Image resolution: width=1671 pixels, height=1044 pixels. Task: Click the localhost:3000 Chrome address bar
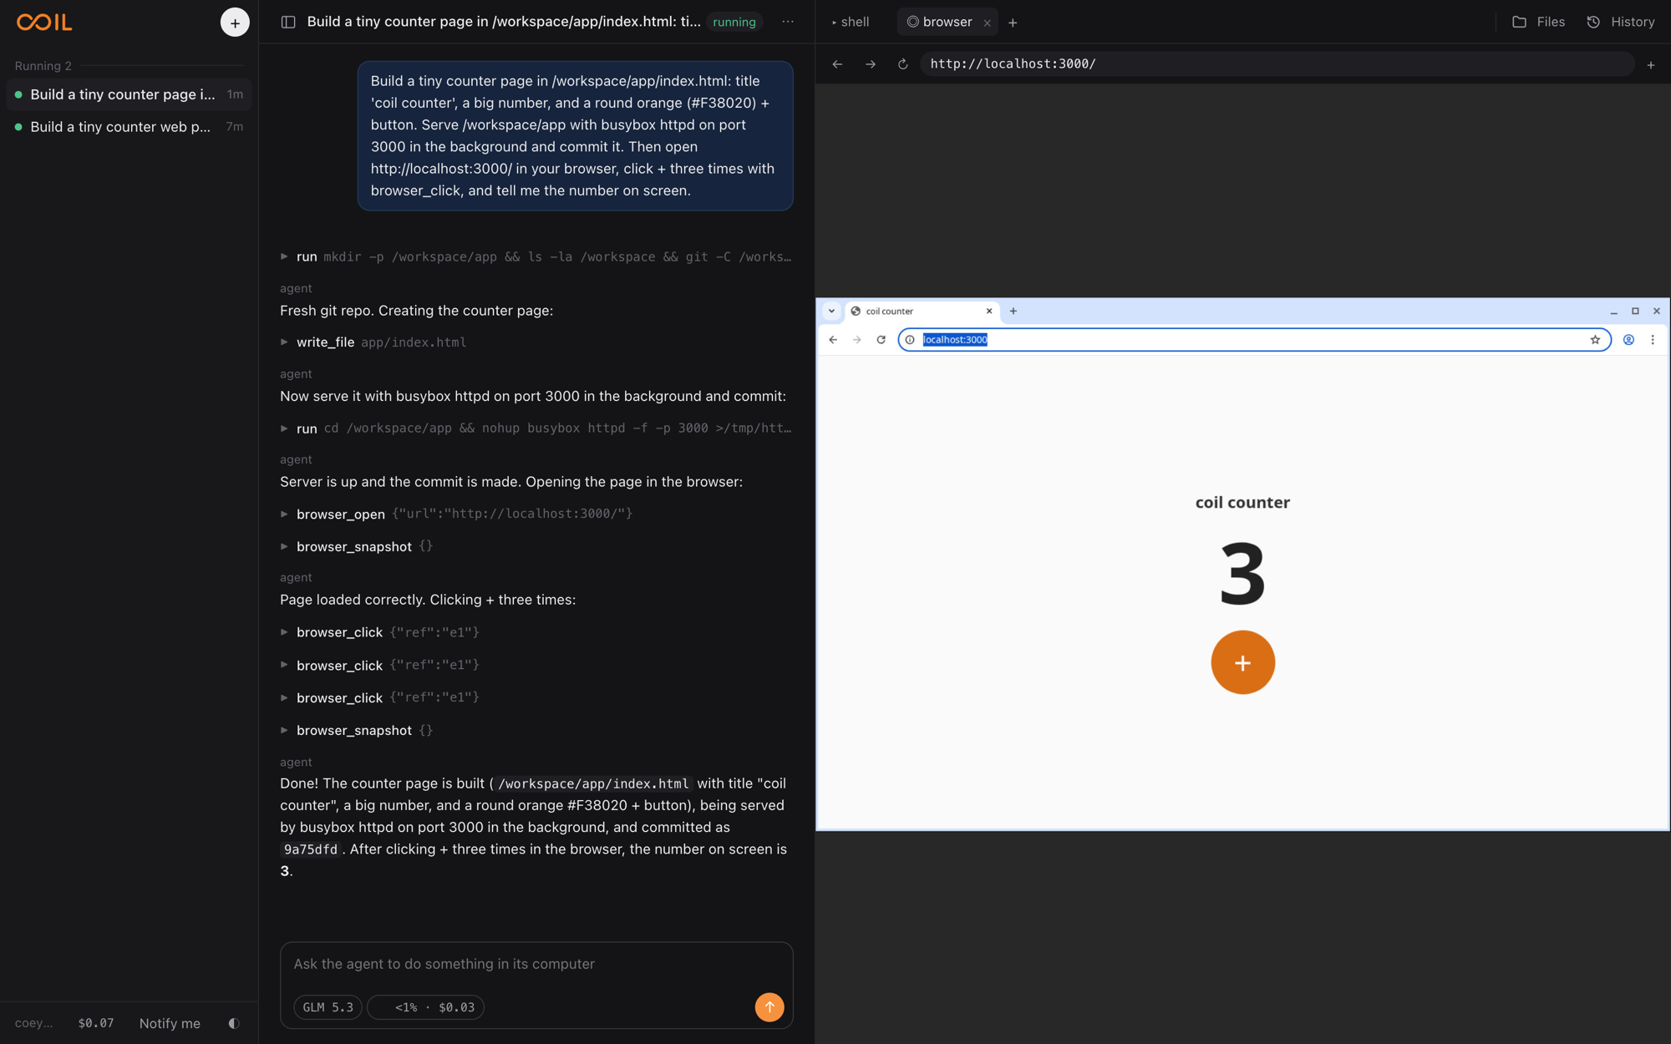[x=1253, y=340]
